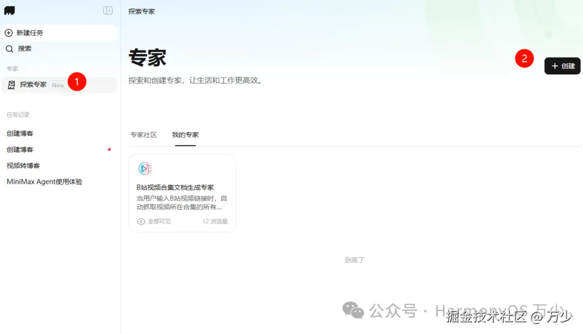The height and width of the screenshot is (334, 583).
Task: Select the 视频转博客 task record
Action: click(x=23, y=165)
